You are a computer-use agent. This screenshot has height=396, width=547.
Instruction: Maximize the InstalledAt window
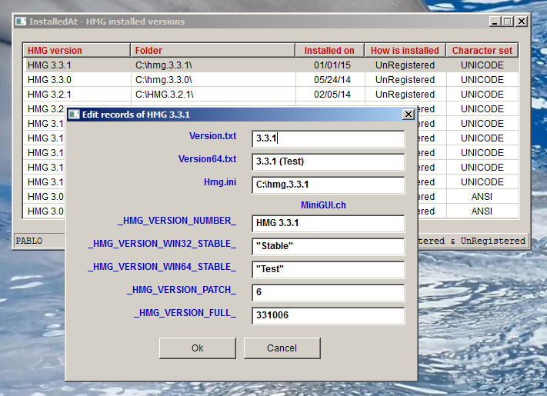pyautogui.click(x=508, y=22)
